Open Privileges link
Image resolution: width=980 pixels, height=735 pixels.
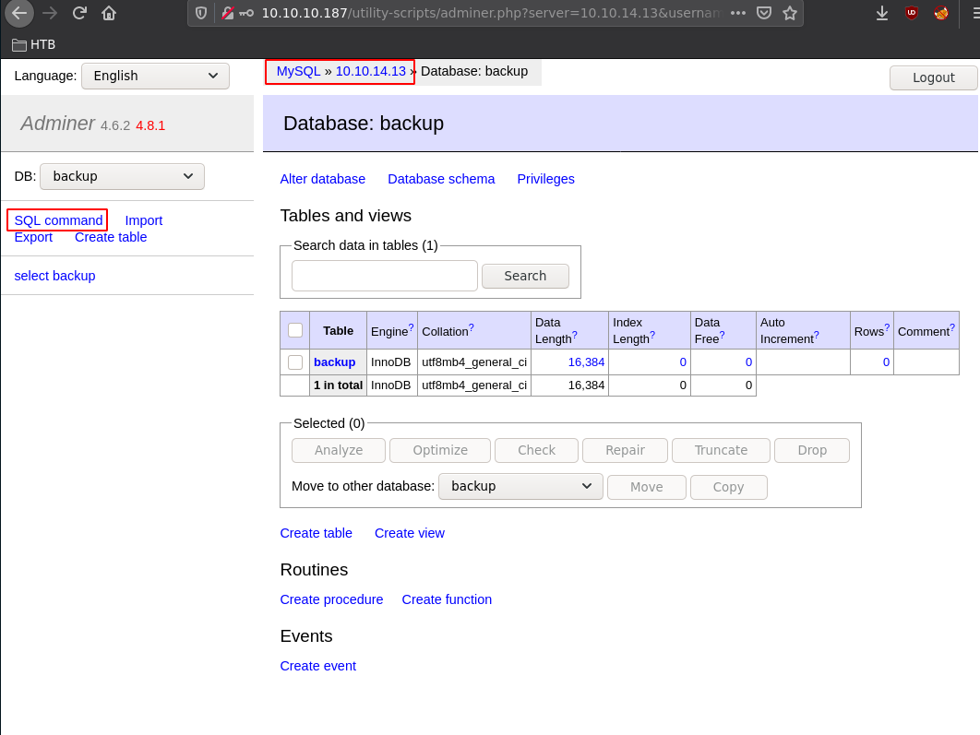(x=545, y=179)
